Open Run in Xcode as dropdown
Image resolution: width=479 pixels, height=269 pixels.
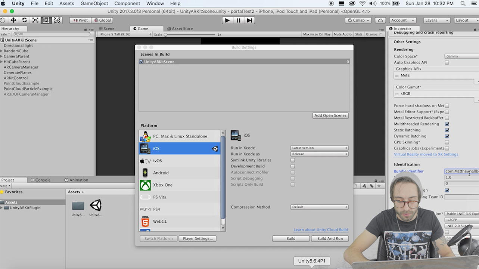[319, 154]
